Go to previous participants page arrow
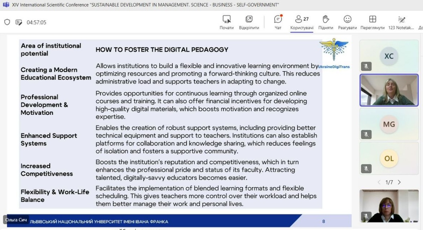 point(379,182)
